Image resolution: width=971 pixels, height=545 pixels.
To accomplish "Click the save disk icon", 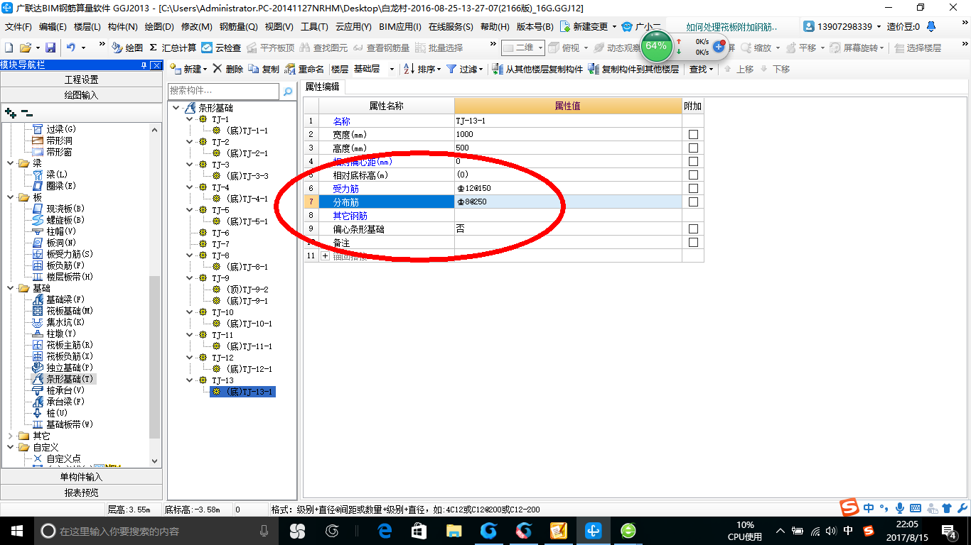I will pyautogui.click(x=50, y=48).
